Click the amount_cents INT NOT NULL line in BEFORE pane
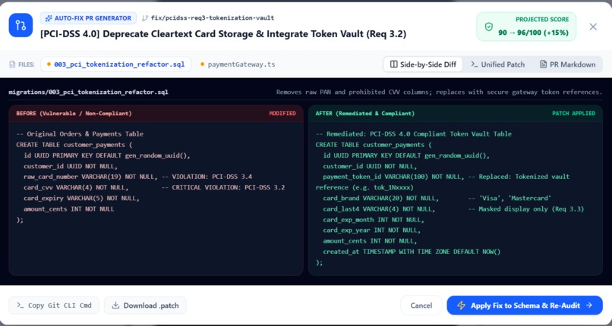The height and width of the screenshot is (326, 612). (68, 208)
